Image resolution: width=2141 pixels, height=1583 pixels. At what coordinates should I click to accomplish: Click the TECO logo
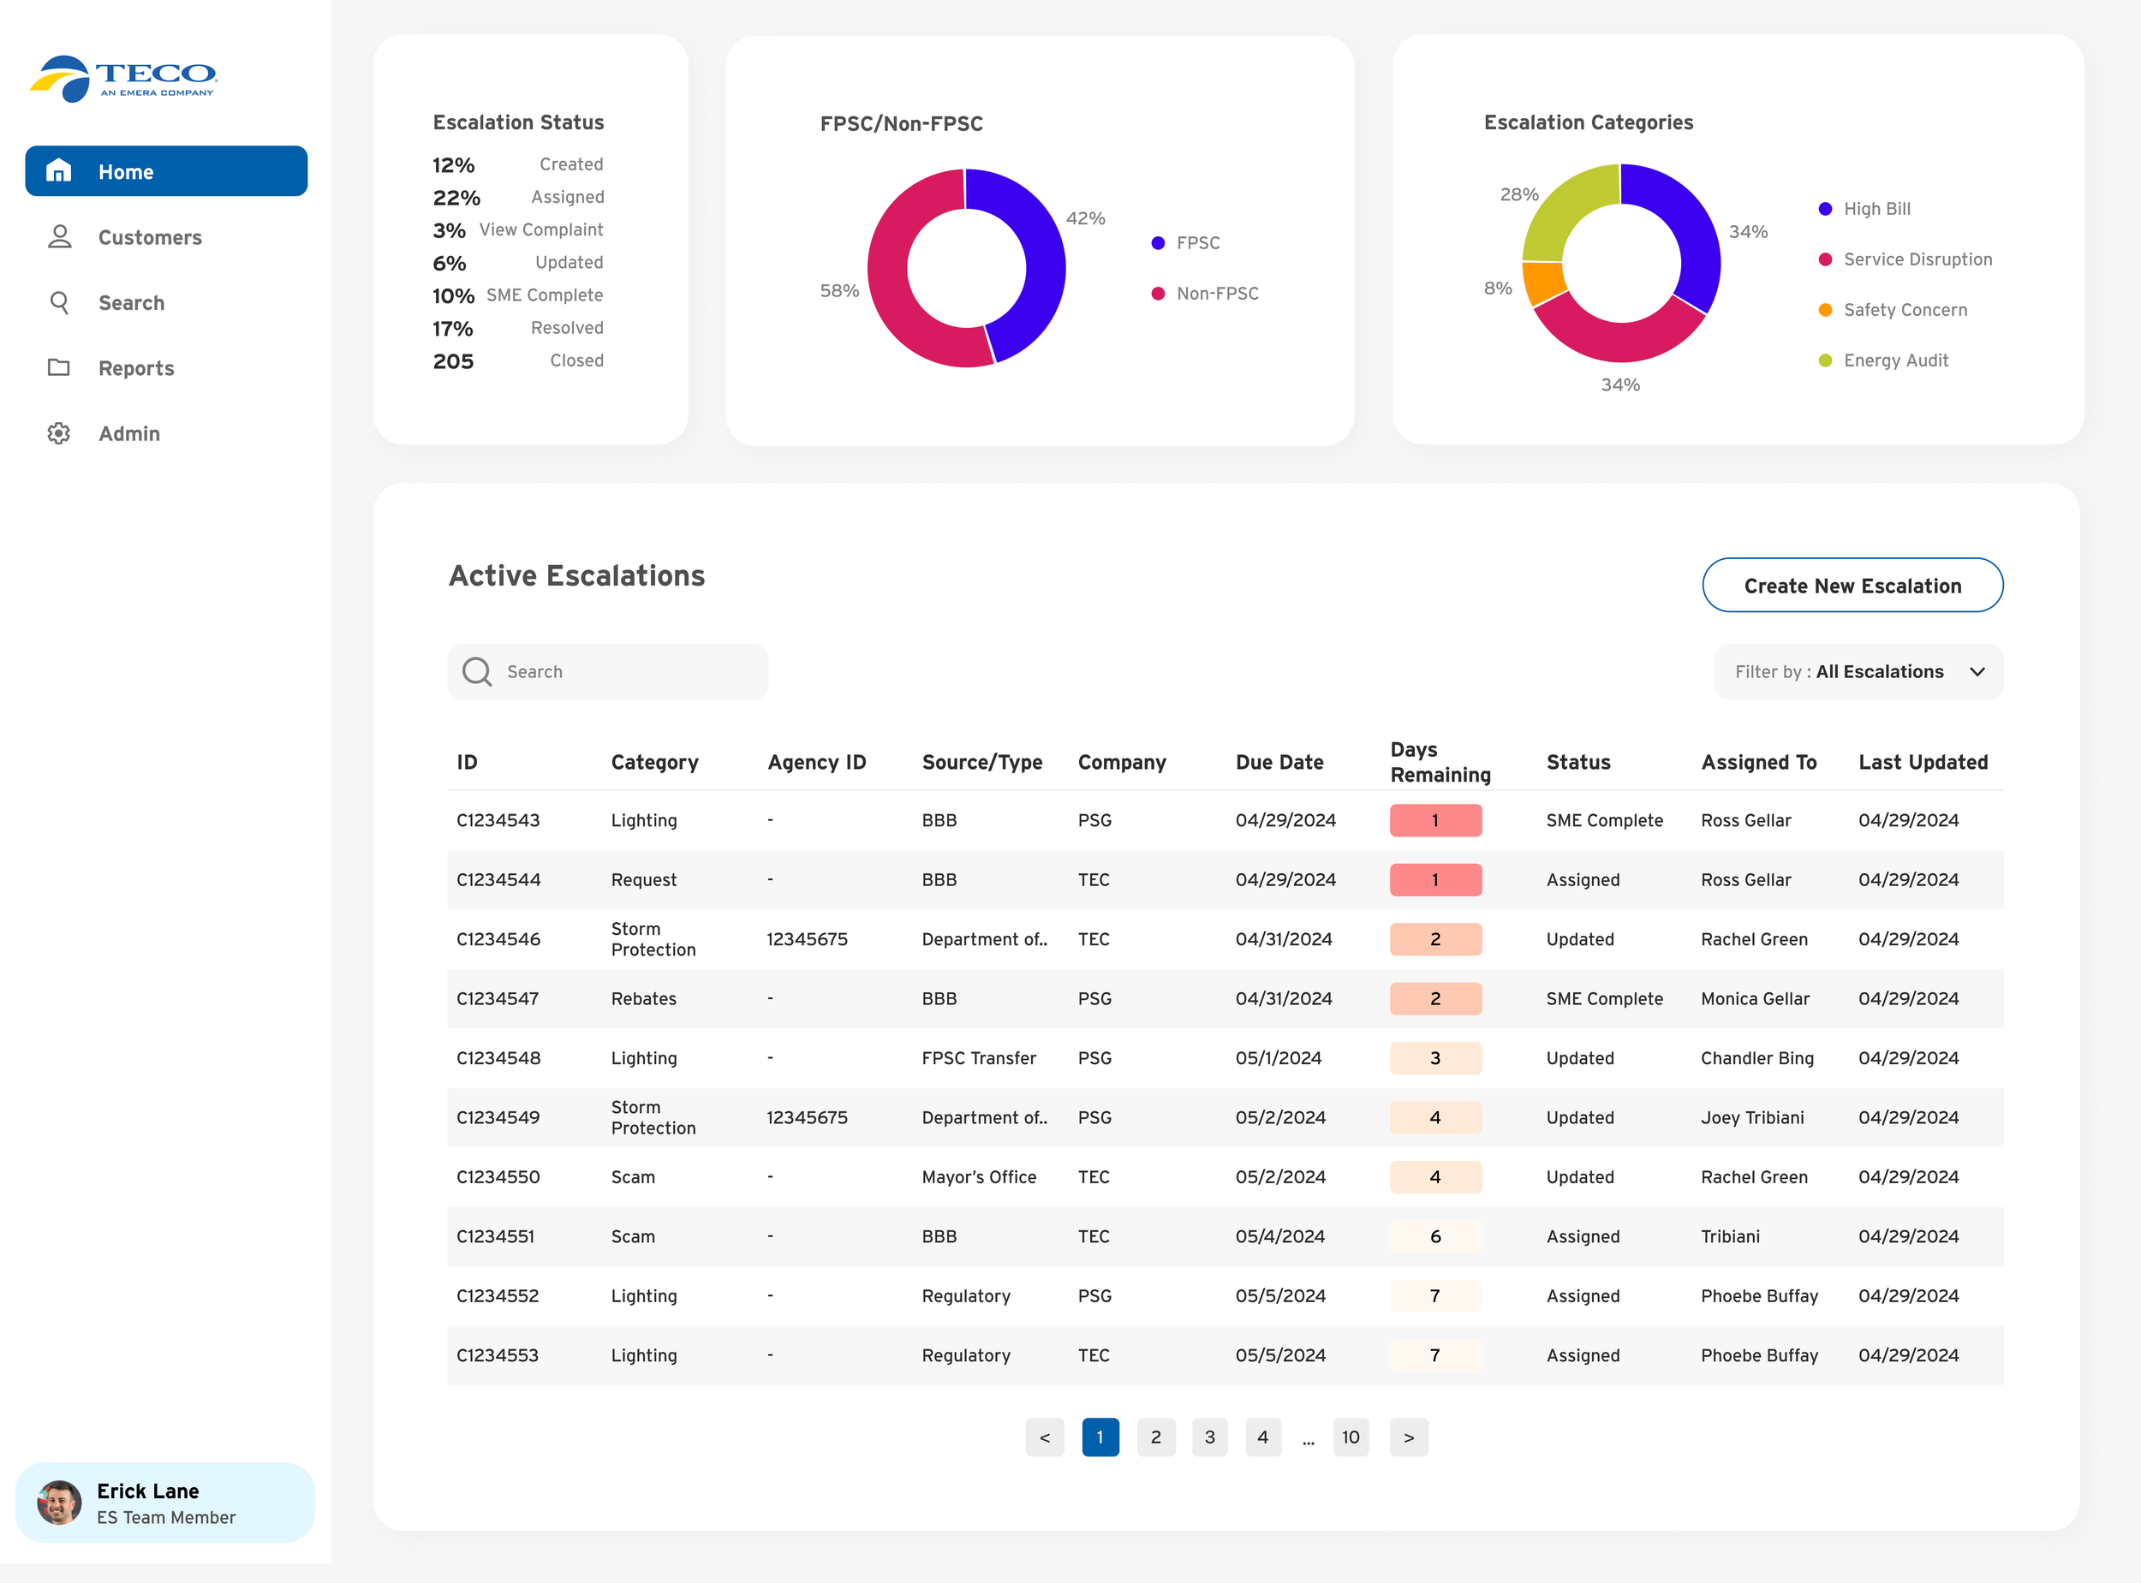pyautogui.click(x=123, y=78)
